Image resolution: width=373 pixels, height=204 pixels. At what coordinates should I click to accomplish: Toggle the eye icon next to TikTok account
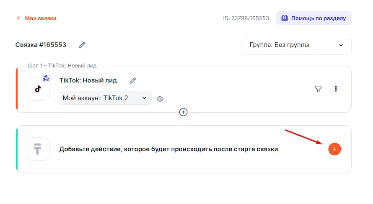[x=160, y=99]
